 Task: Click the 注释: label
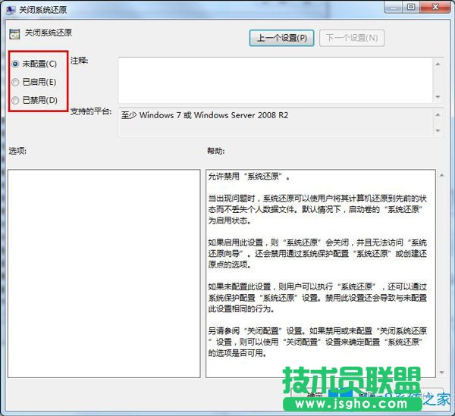[x=79, y=61]
